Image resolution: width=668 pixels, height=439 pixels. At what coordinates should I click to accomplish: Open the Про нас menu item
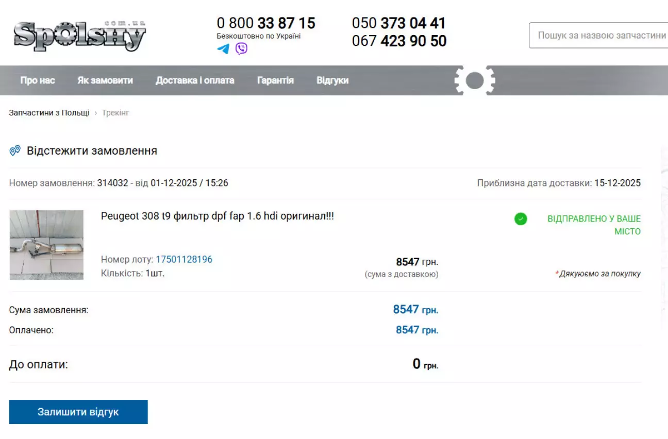(38, 80)
